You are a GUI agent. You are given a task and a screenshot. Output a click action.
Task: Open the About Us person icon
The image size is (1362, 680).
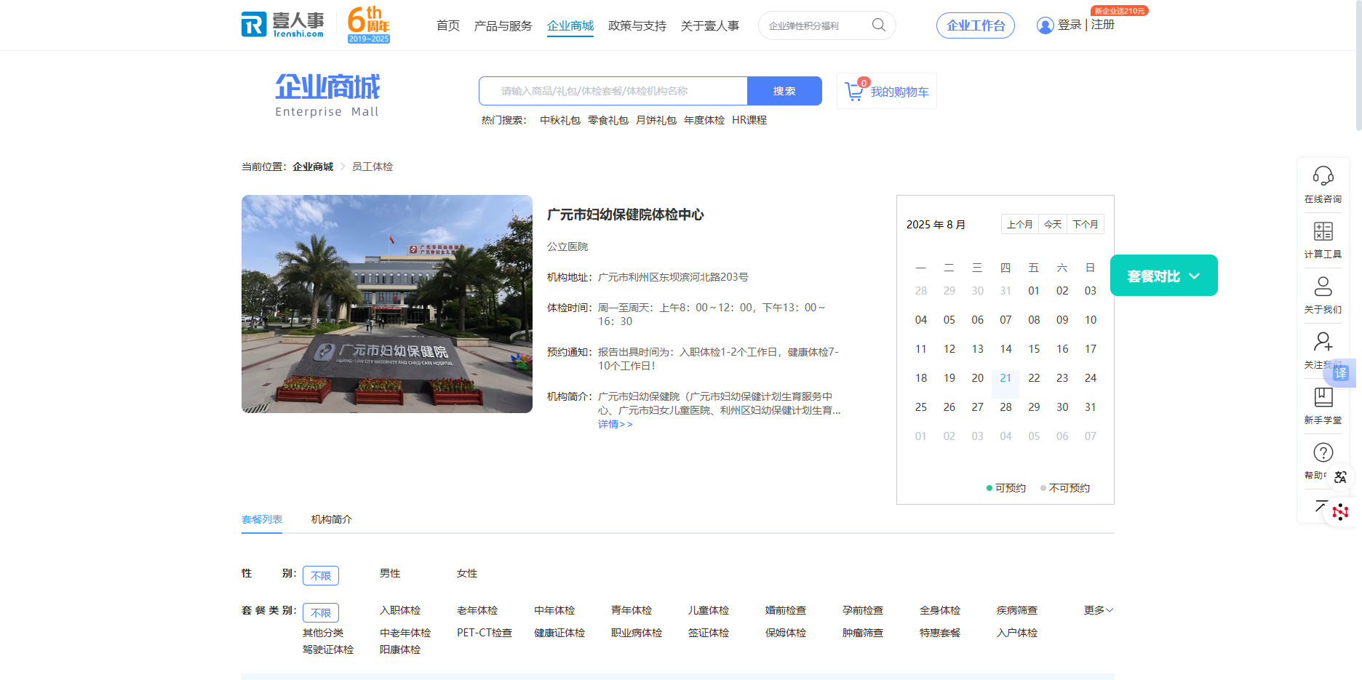tap(1323, 287)
